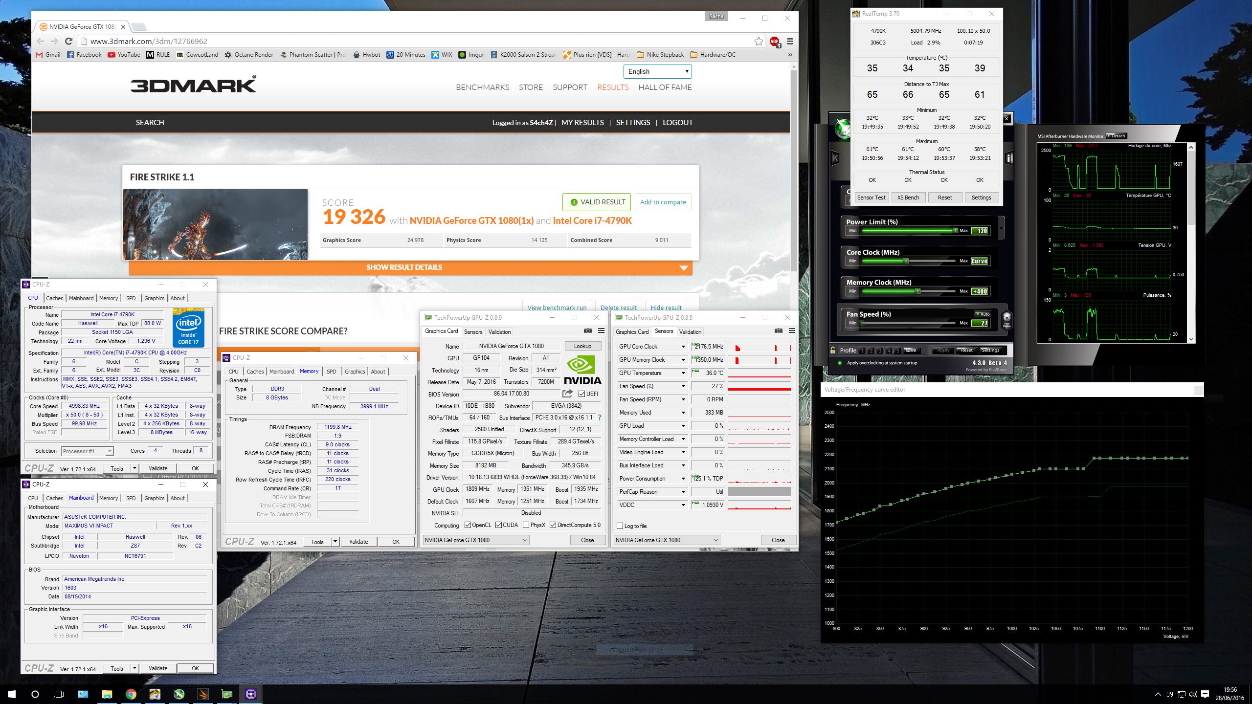The height and width of the screenshot is (704, 1252).
Task: Toggle Apply overclocking at system startup
Action: 840,363
